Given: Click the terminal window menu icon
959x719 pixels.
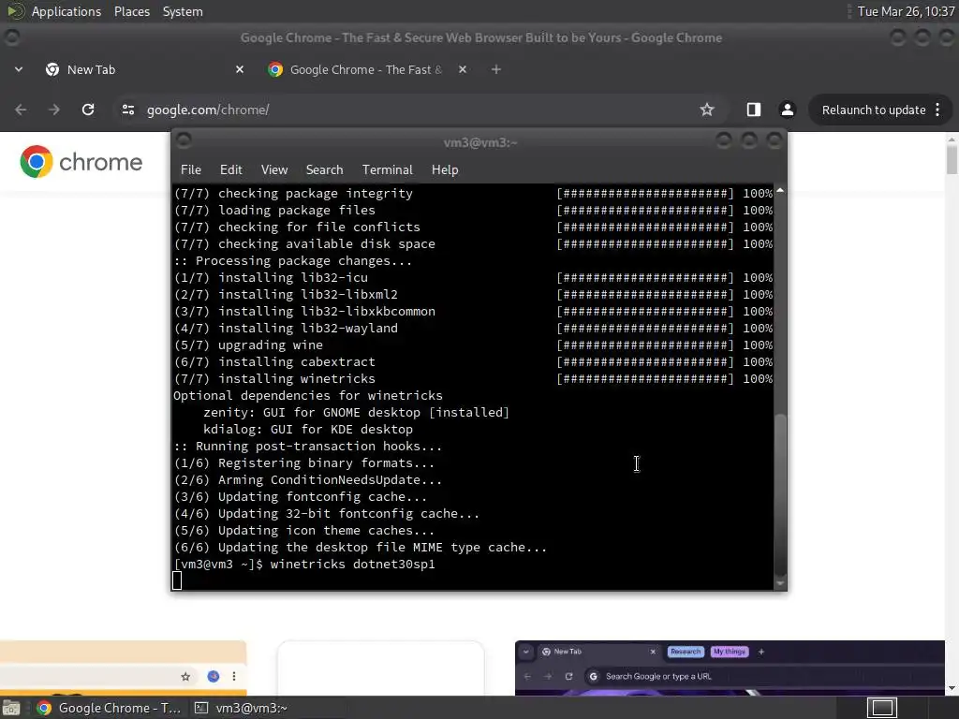Looking at the screenshot, I should (184, 141).
